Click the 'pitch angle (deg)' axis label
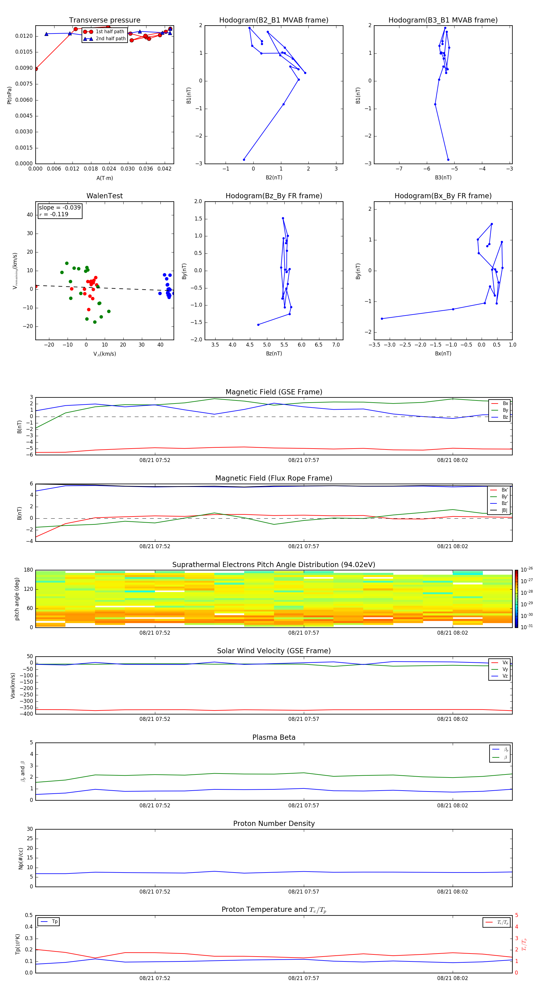Viewport: 548px width, 1005px height. (x=17, y=598)
